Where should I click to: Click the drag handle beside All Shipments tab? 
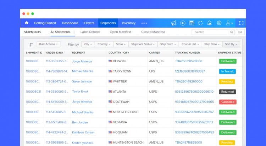coord(74,32)
